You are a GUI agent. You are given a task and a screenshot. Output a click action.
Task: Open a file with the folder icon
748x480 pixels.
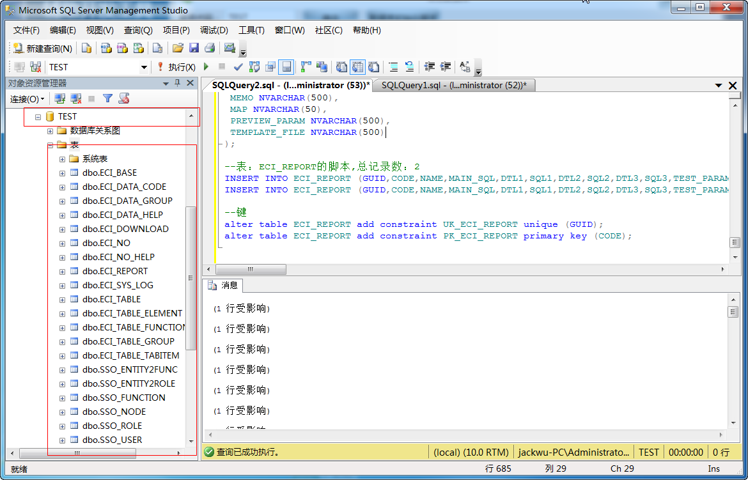[178, 48]
